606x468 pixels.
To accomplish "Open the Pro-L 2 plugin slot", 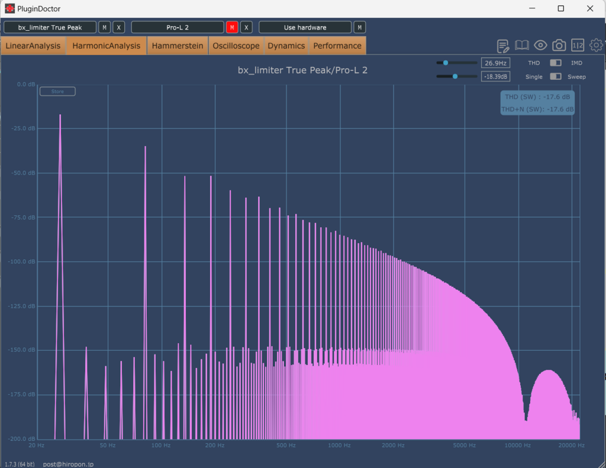I will pyautogui.click(x=178, y=27).
